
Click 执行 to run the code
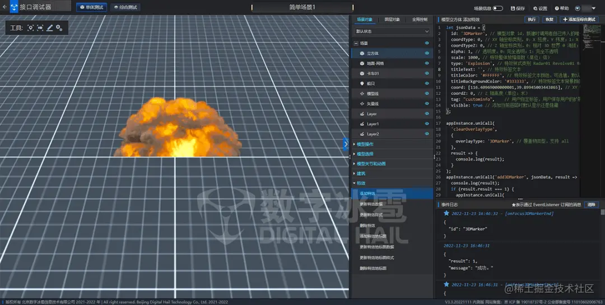[532, 19]
